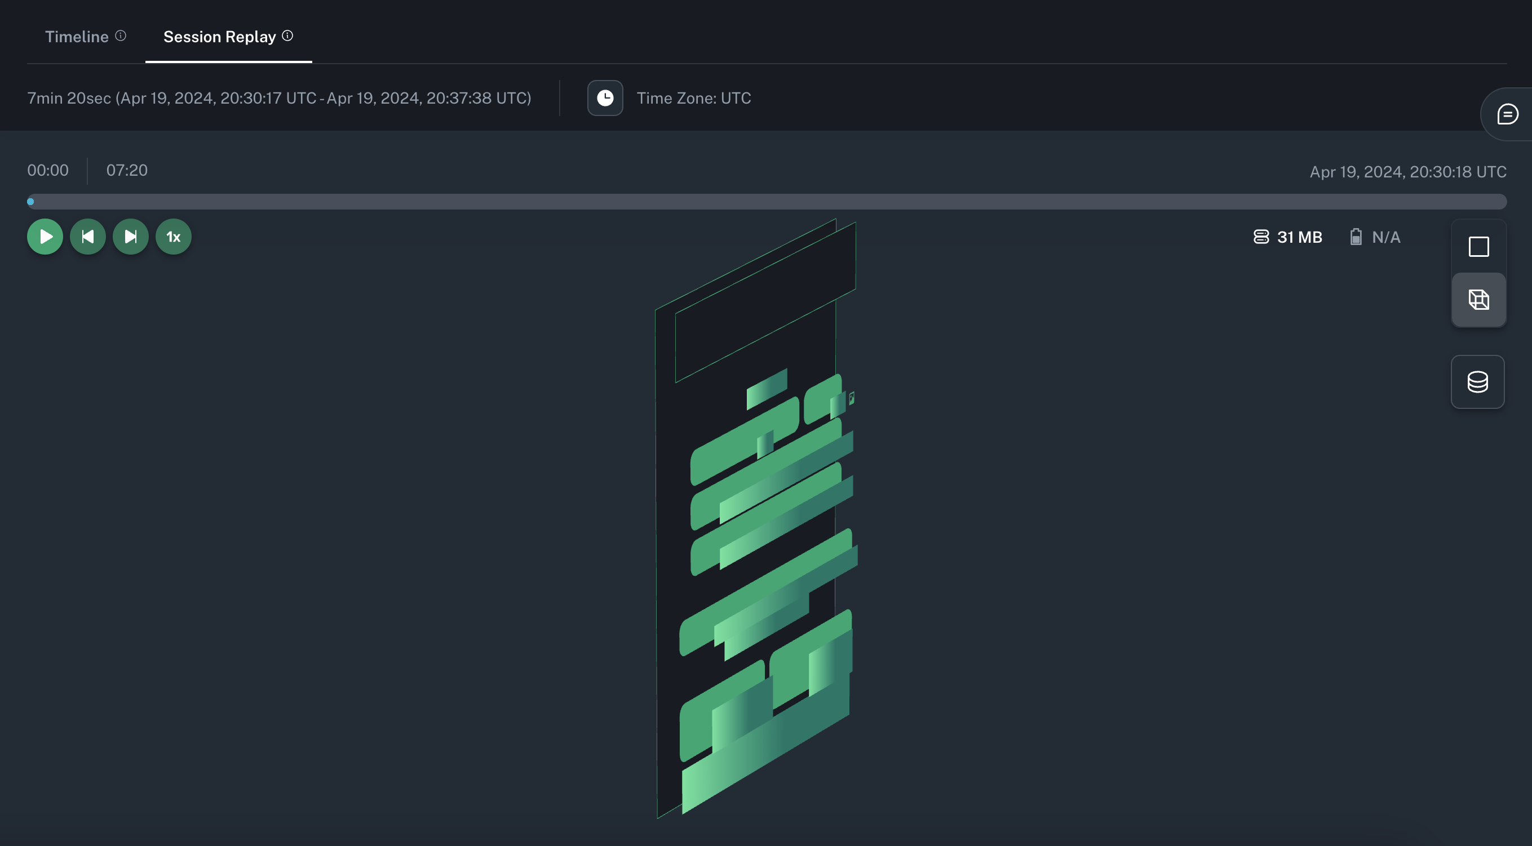Click the battery N/A icon
Viewport: 1532px width, 846px height.
(x=1356, y=237)
